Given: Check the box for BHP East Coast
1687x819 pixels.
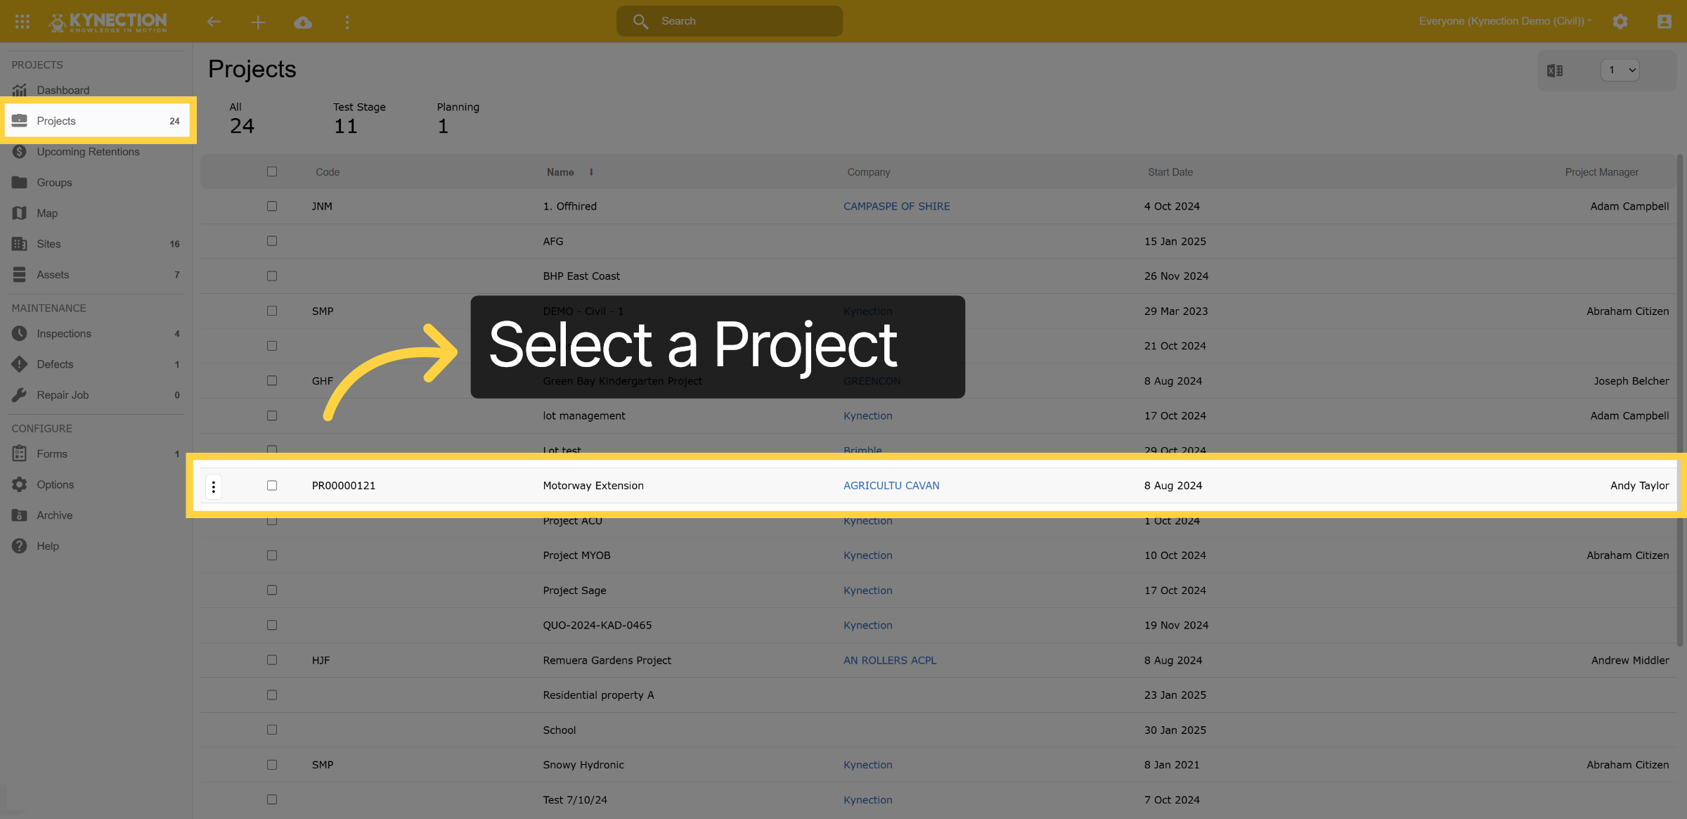Looking at the screenshot, I should (x=272, y=276).
